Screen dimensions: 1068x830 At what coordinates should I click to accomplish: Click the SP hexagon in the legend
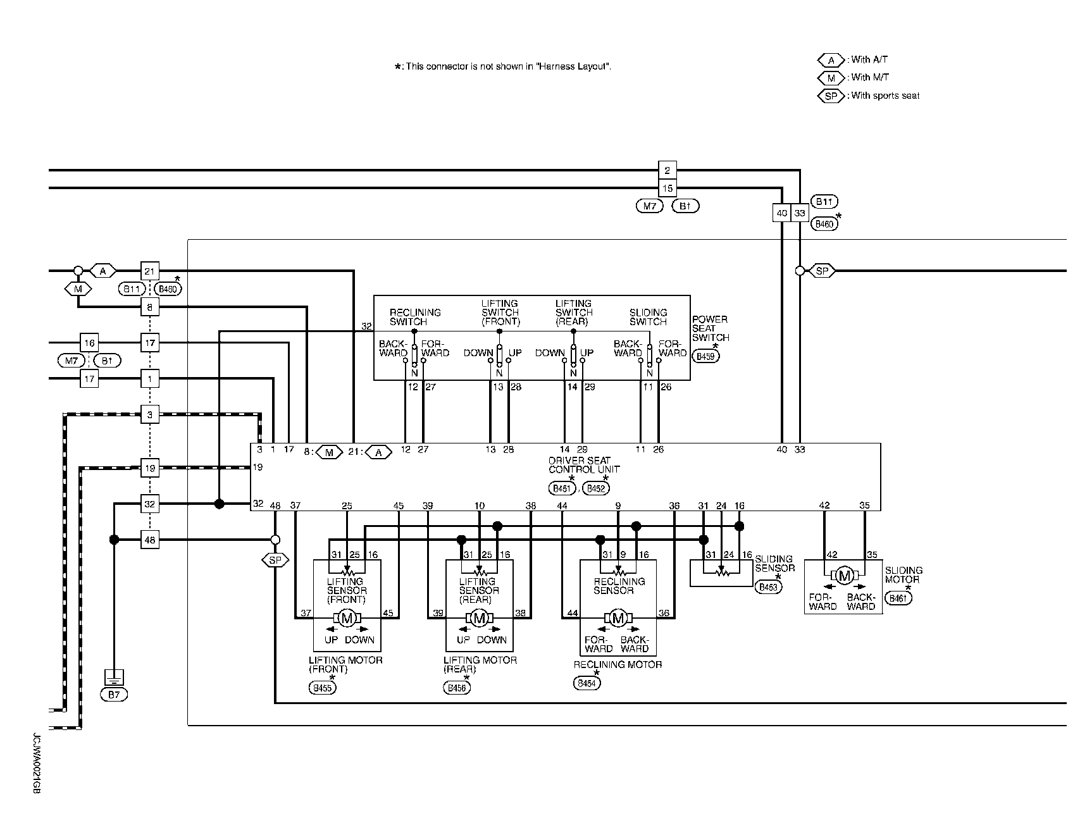[x=831, y=96]
